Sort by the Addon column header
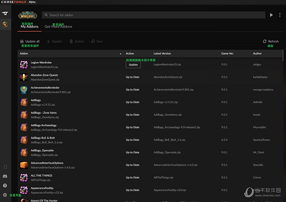286x202 pixels. pyautogui.click(x=24, y=53)
